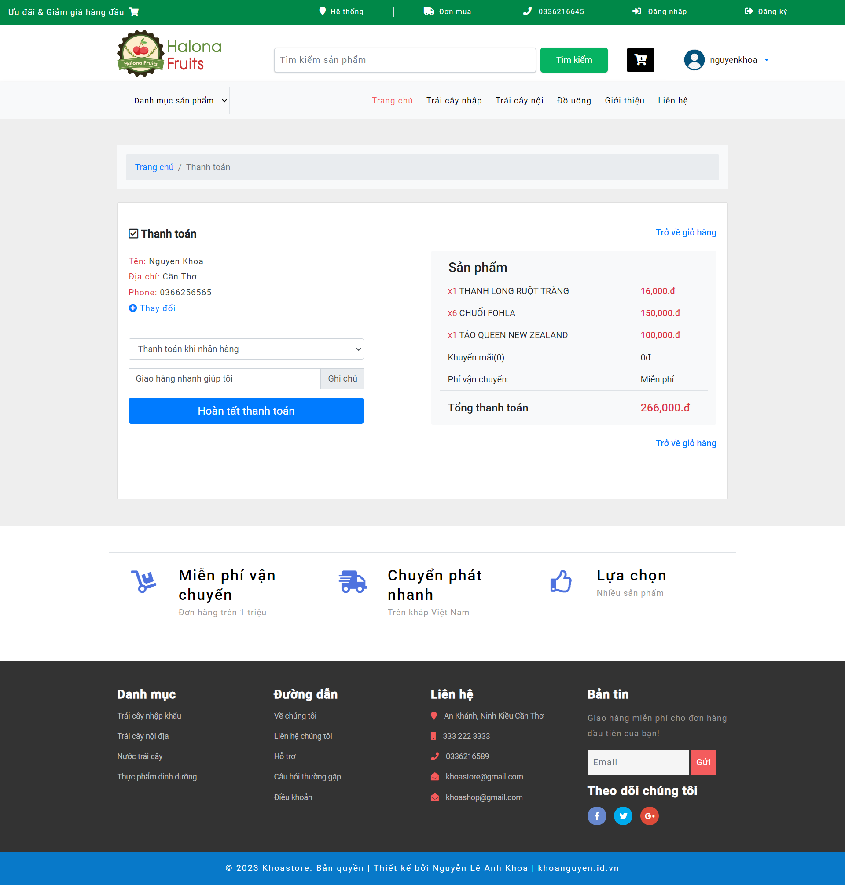The height and width of the screenshot is (885, 845).
Task: Open footer link Điều khoản
Action: tap(293, 797)
